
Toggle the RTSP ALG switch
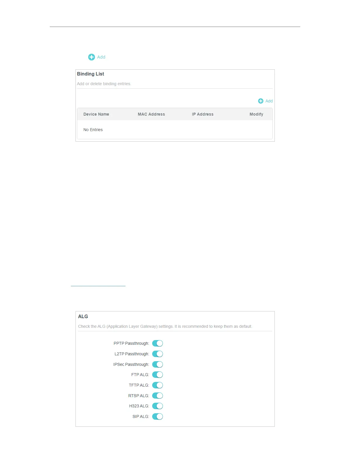pos(157,396)
